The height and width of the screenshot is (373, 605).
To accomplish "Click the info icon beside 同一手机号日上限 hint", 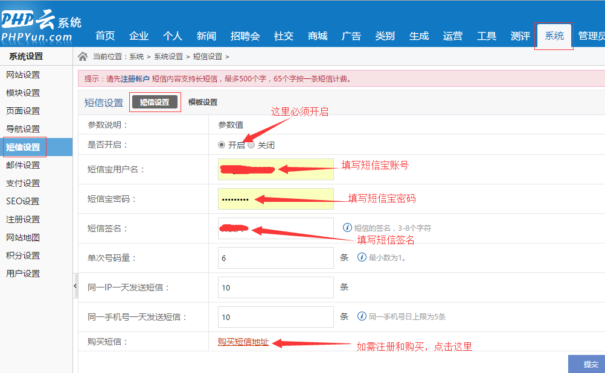I will (362, 316).
